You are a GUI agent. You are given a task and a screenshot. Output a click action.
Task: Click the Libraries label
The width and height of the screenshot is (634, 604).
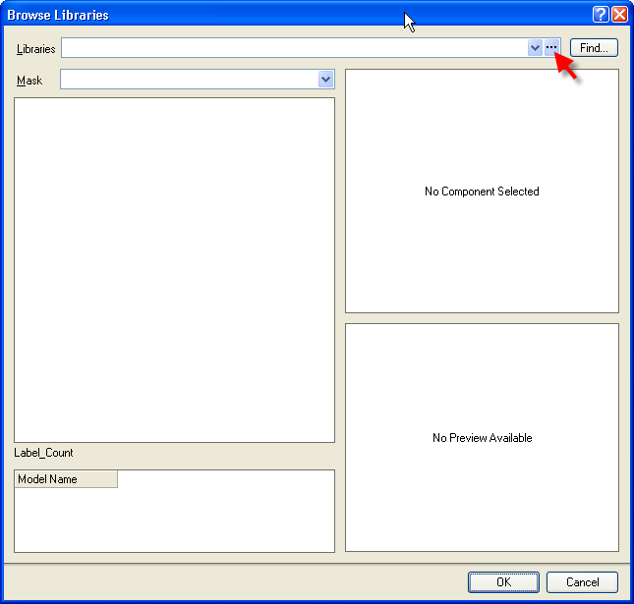coord(36,49)
